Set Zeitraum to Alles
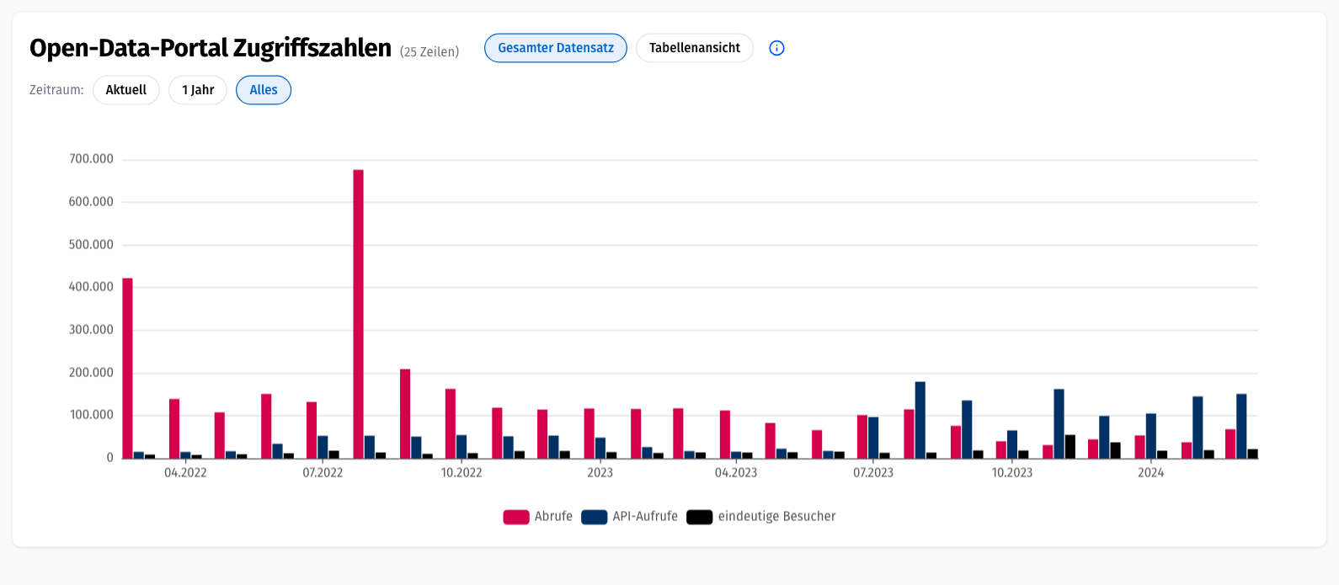The image size is (1339, 585). (264, 90)
